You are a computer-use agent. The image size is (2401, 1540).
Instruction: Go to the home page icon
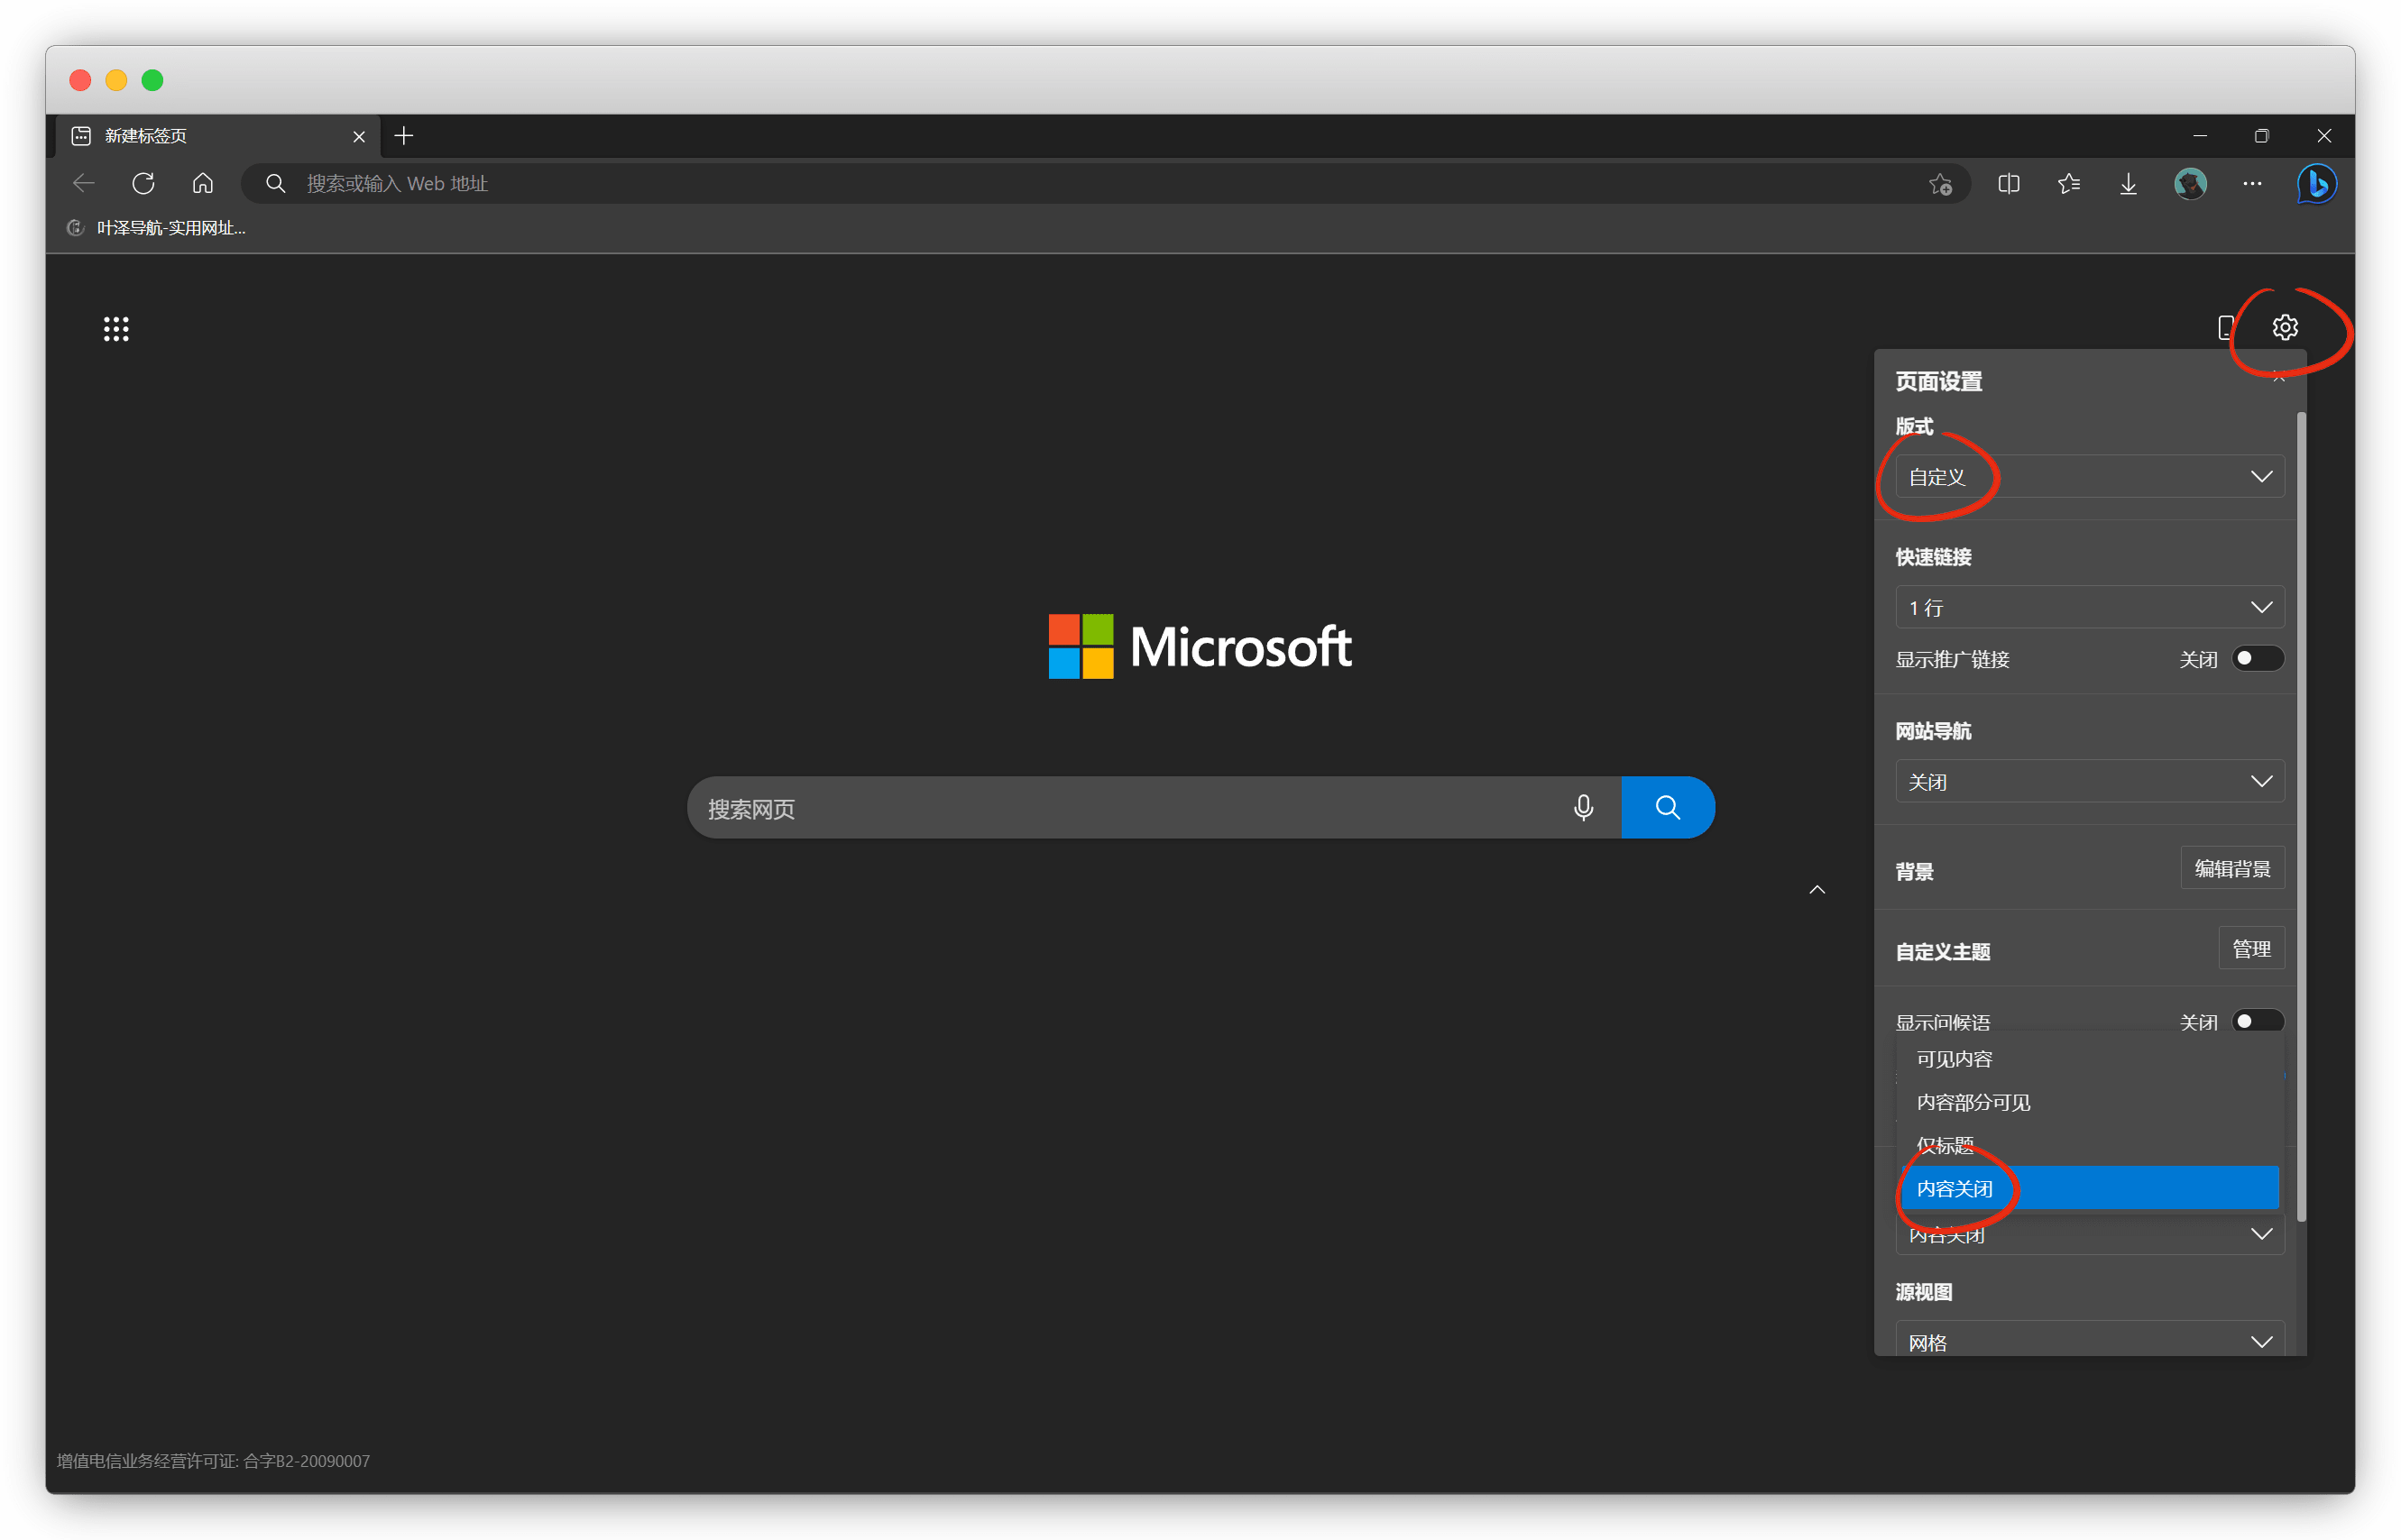click(203, 183)
